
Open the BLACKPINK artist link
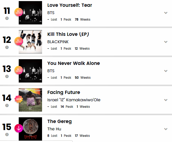(58, 42)
